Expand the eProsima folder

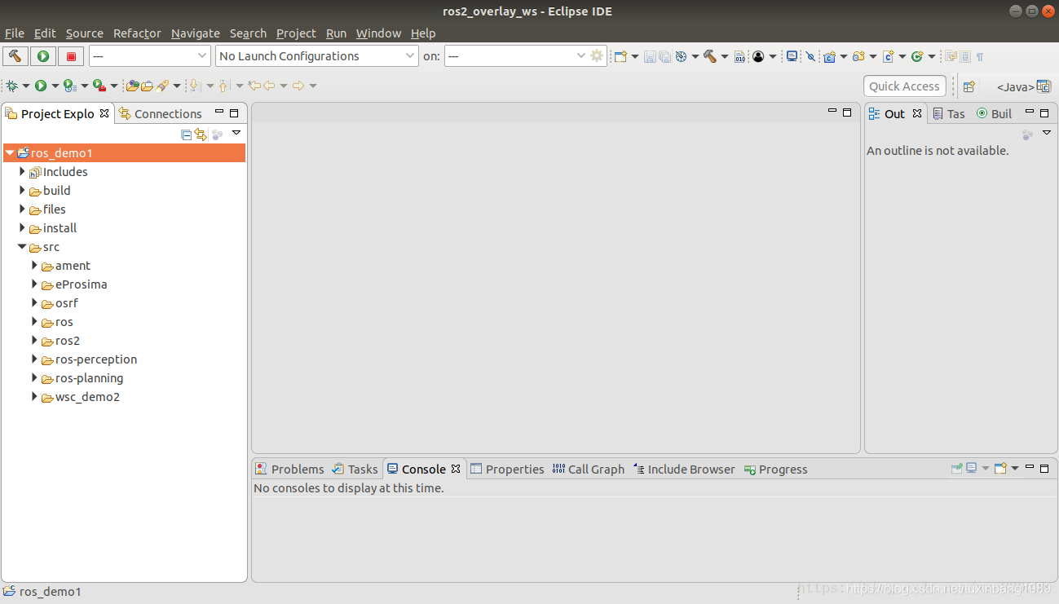click(x=35, y=284)
